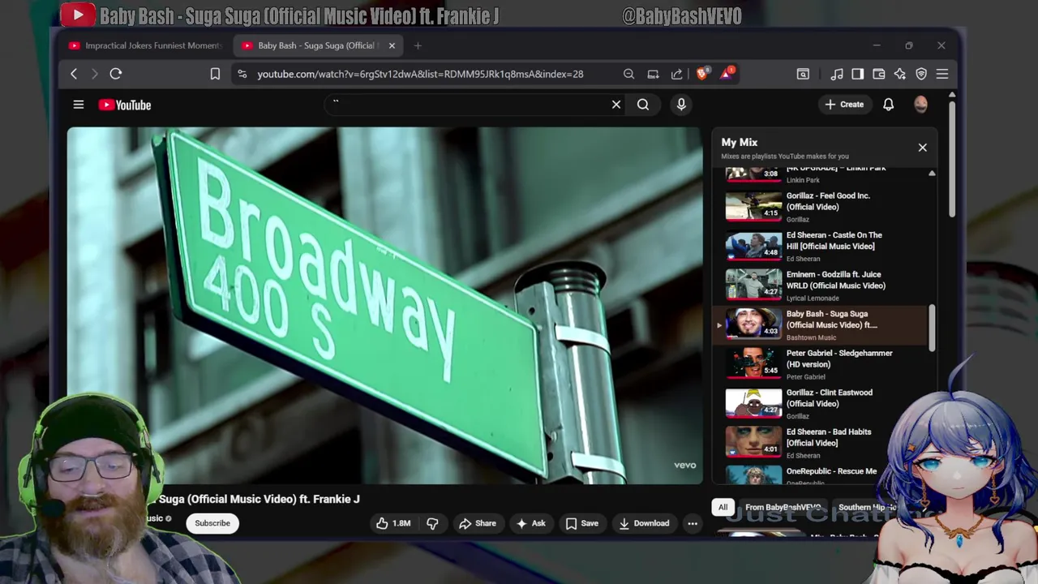Share the video
This screenshot has width=1038, height=584.
(478, 523)
